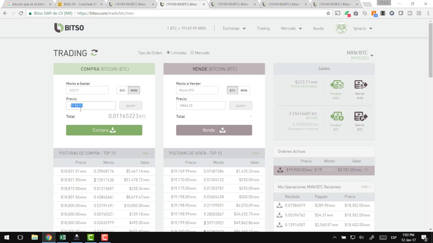Image resolution: width=433 pixels, height=243 pixels.
Task: Open Retirar MXN withdrawal icon
Action: click(x=360, y=85)
